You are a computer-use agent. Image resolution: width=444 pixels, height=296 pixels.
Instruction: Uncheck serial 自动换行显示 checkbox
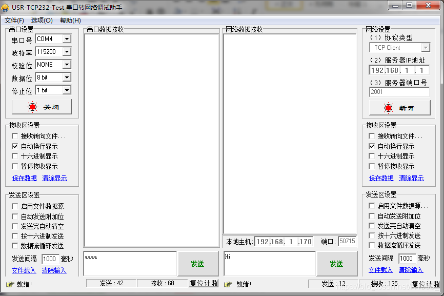click(15, 146)
